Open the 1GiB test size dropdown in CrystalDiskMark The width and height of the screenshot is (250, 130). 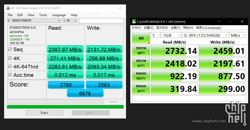click(x=171, y=35)
